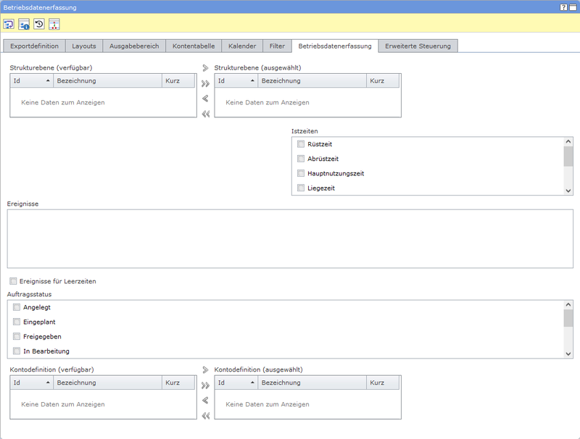Image resolution: width=580 pixels, height=439 pixels.
Task: Click the history clock toolbar icon
Action: tap(39, 24)
